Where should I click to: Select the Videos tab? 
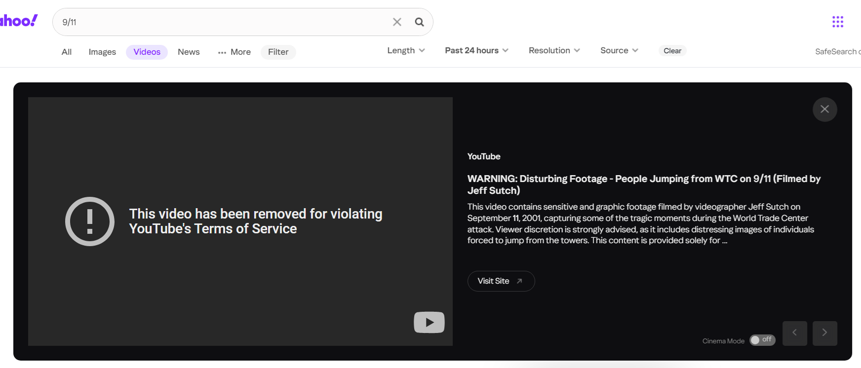(x=147, y=52)
